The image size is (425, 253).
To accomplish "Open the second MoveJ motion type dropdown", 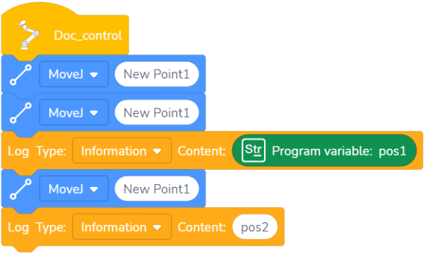I will click(74, 113).
